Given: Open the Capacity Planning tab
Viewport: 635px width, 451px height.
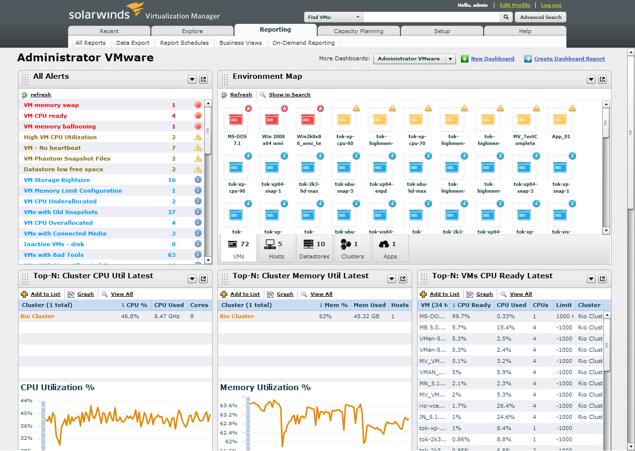Looking at the screenshot, I should pyautogui.click(x=359, y=31).
